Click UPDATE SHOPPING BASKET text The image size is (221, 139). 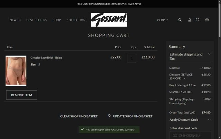(x=133, y=116)
